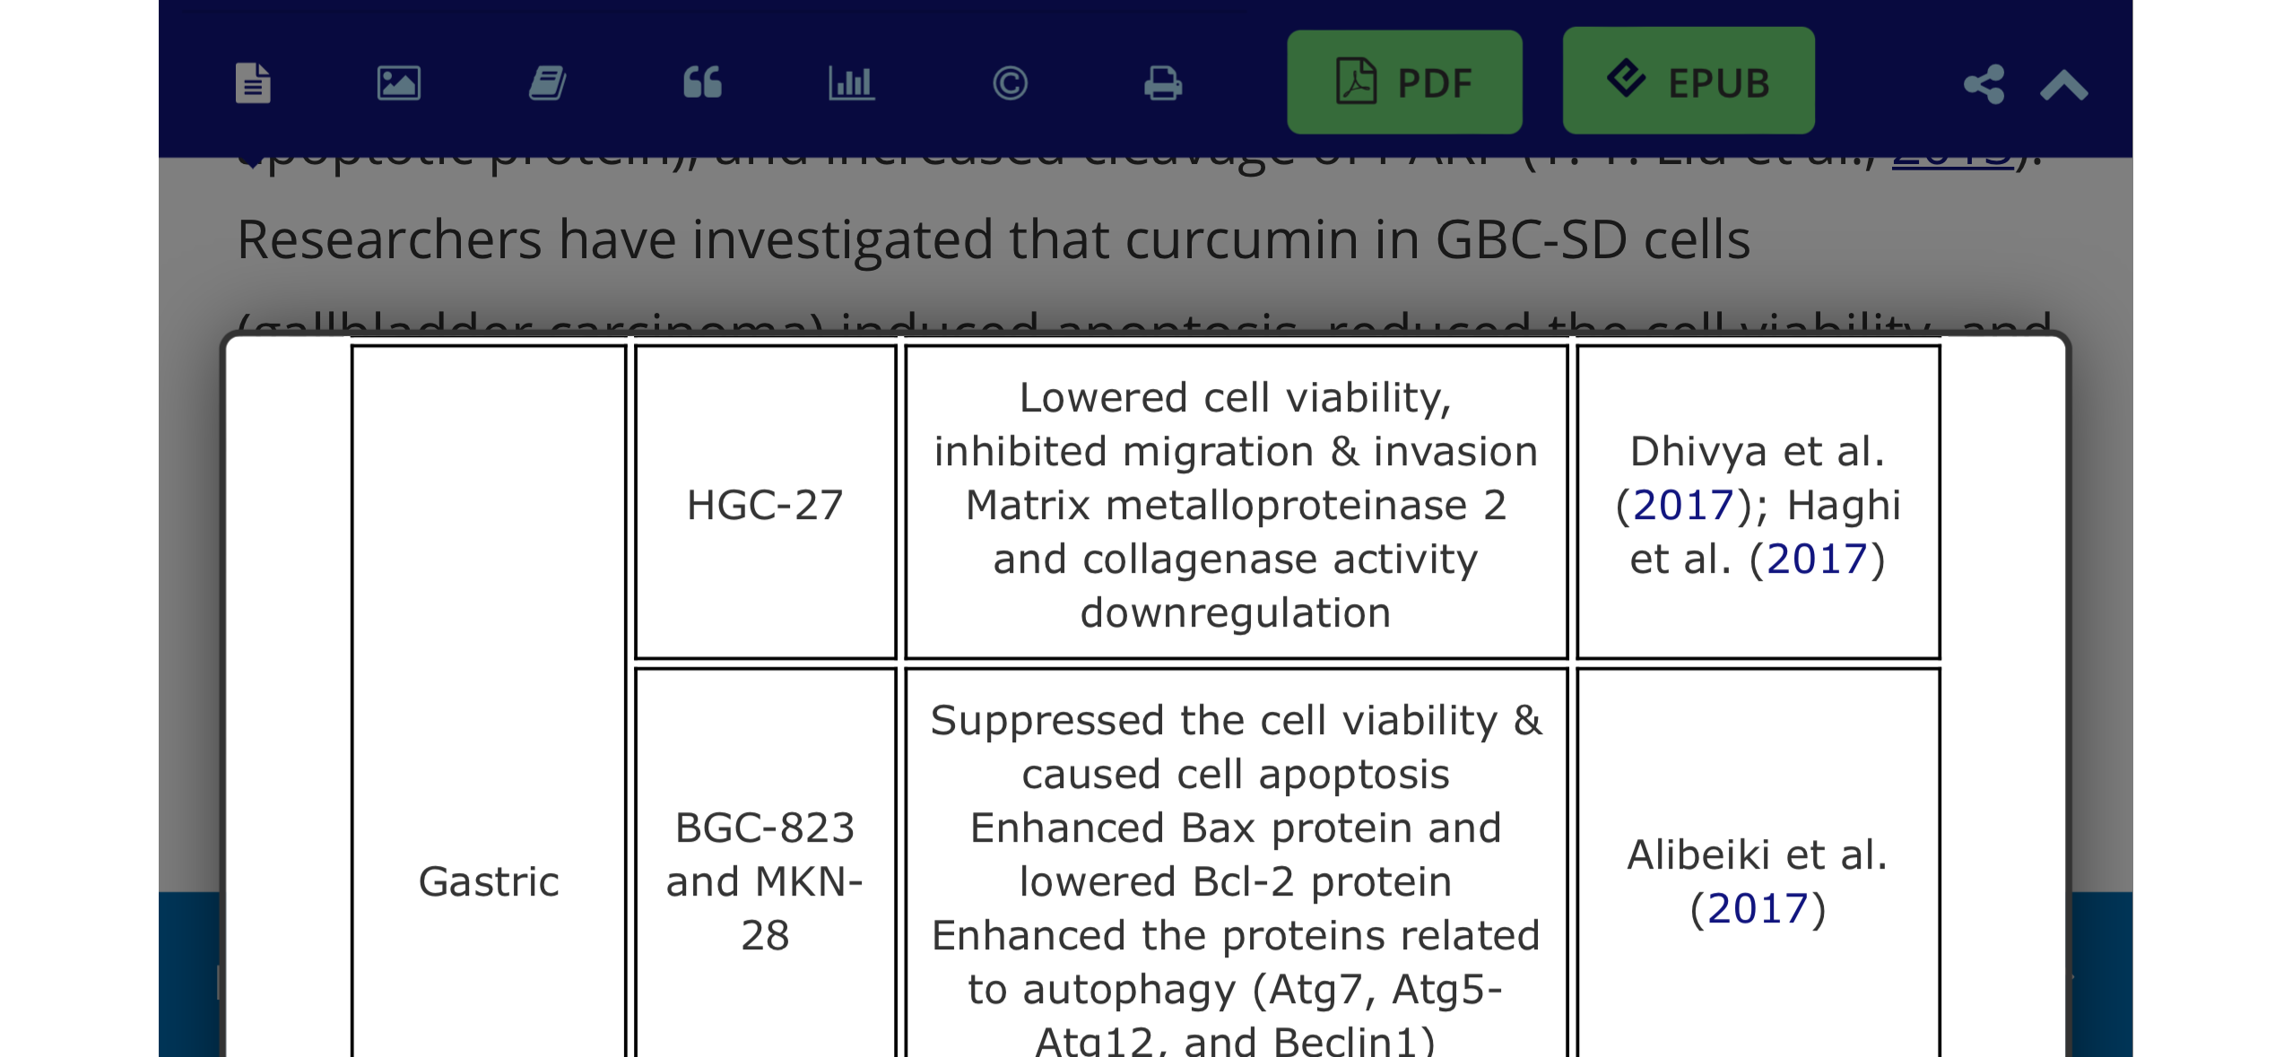This screenshot has width=2292, height=1057.
Task: Open Haghi et al. 2017 reference
Action: click(x=1817, y=559)
